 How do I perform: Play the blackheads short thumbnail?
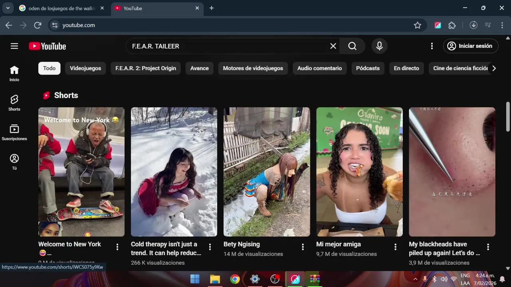tap(452, 172)
